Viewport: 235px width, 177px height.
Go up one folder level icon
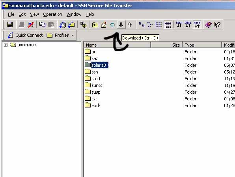point(95,24)
